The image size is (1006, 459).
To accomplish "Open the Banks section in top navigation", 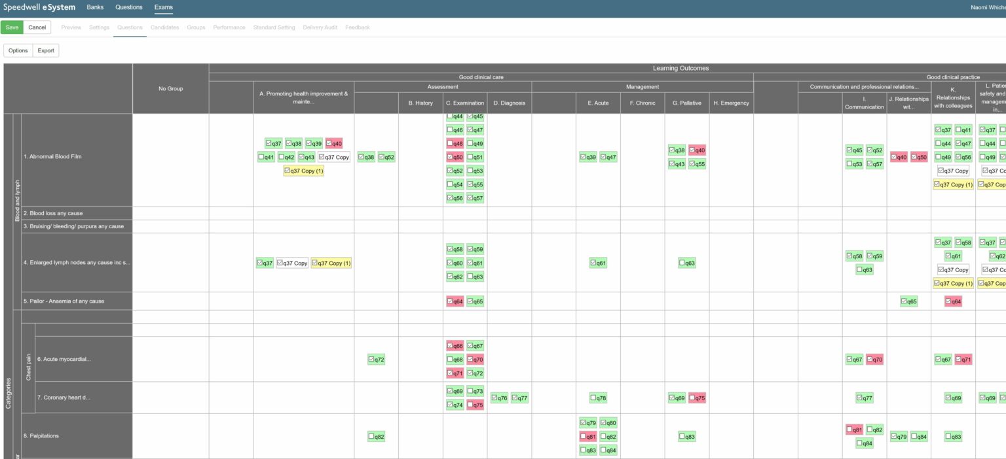I will [95, 7].
